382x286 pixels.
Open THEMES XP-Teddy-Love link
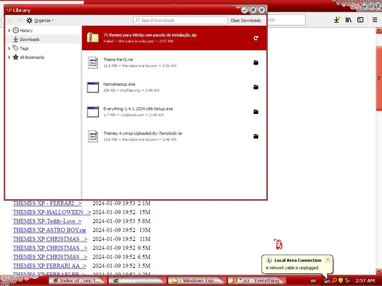[47, 221]
